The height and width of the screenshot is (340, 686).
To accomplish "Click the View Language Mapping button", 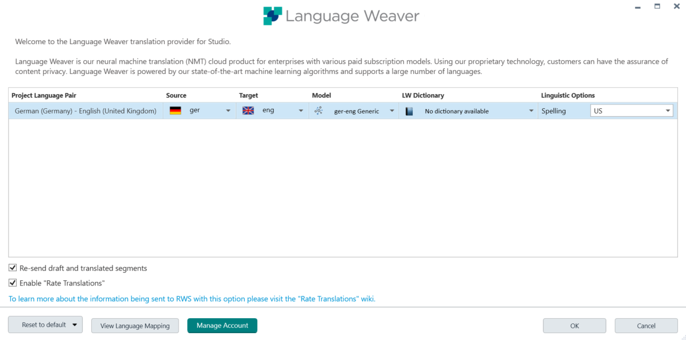I will click(x=135, y=326).
